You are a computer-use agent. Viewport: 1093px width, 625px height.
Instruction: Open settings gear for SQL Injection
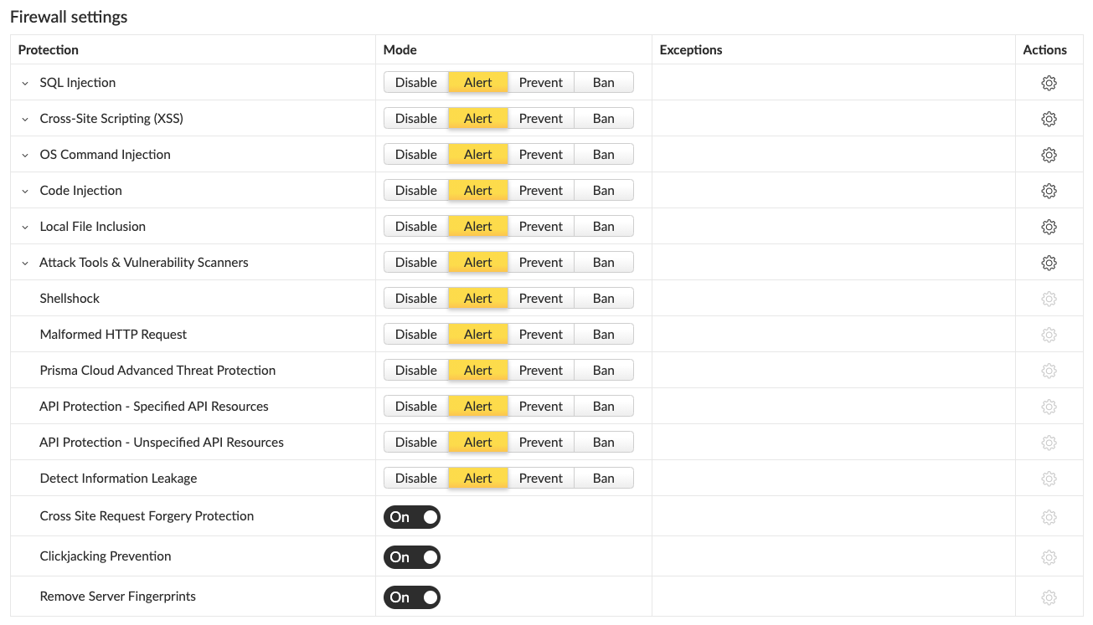click(x=1049, y=83)
